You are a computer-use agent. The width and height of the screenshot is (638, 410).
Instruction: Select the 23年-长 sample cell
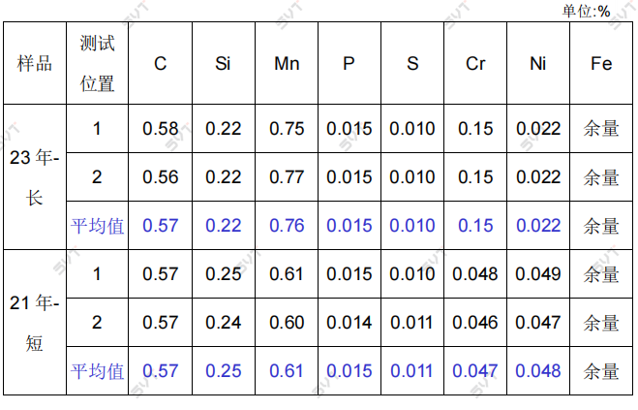tap(35, 177)
